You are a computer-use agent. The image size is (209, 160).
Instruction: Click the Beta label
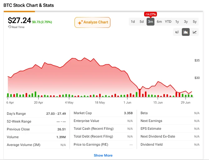click(144, 113)
